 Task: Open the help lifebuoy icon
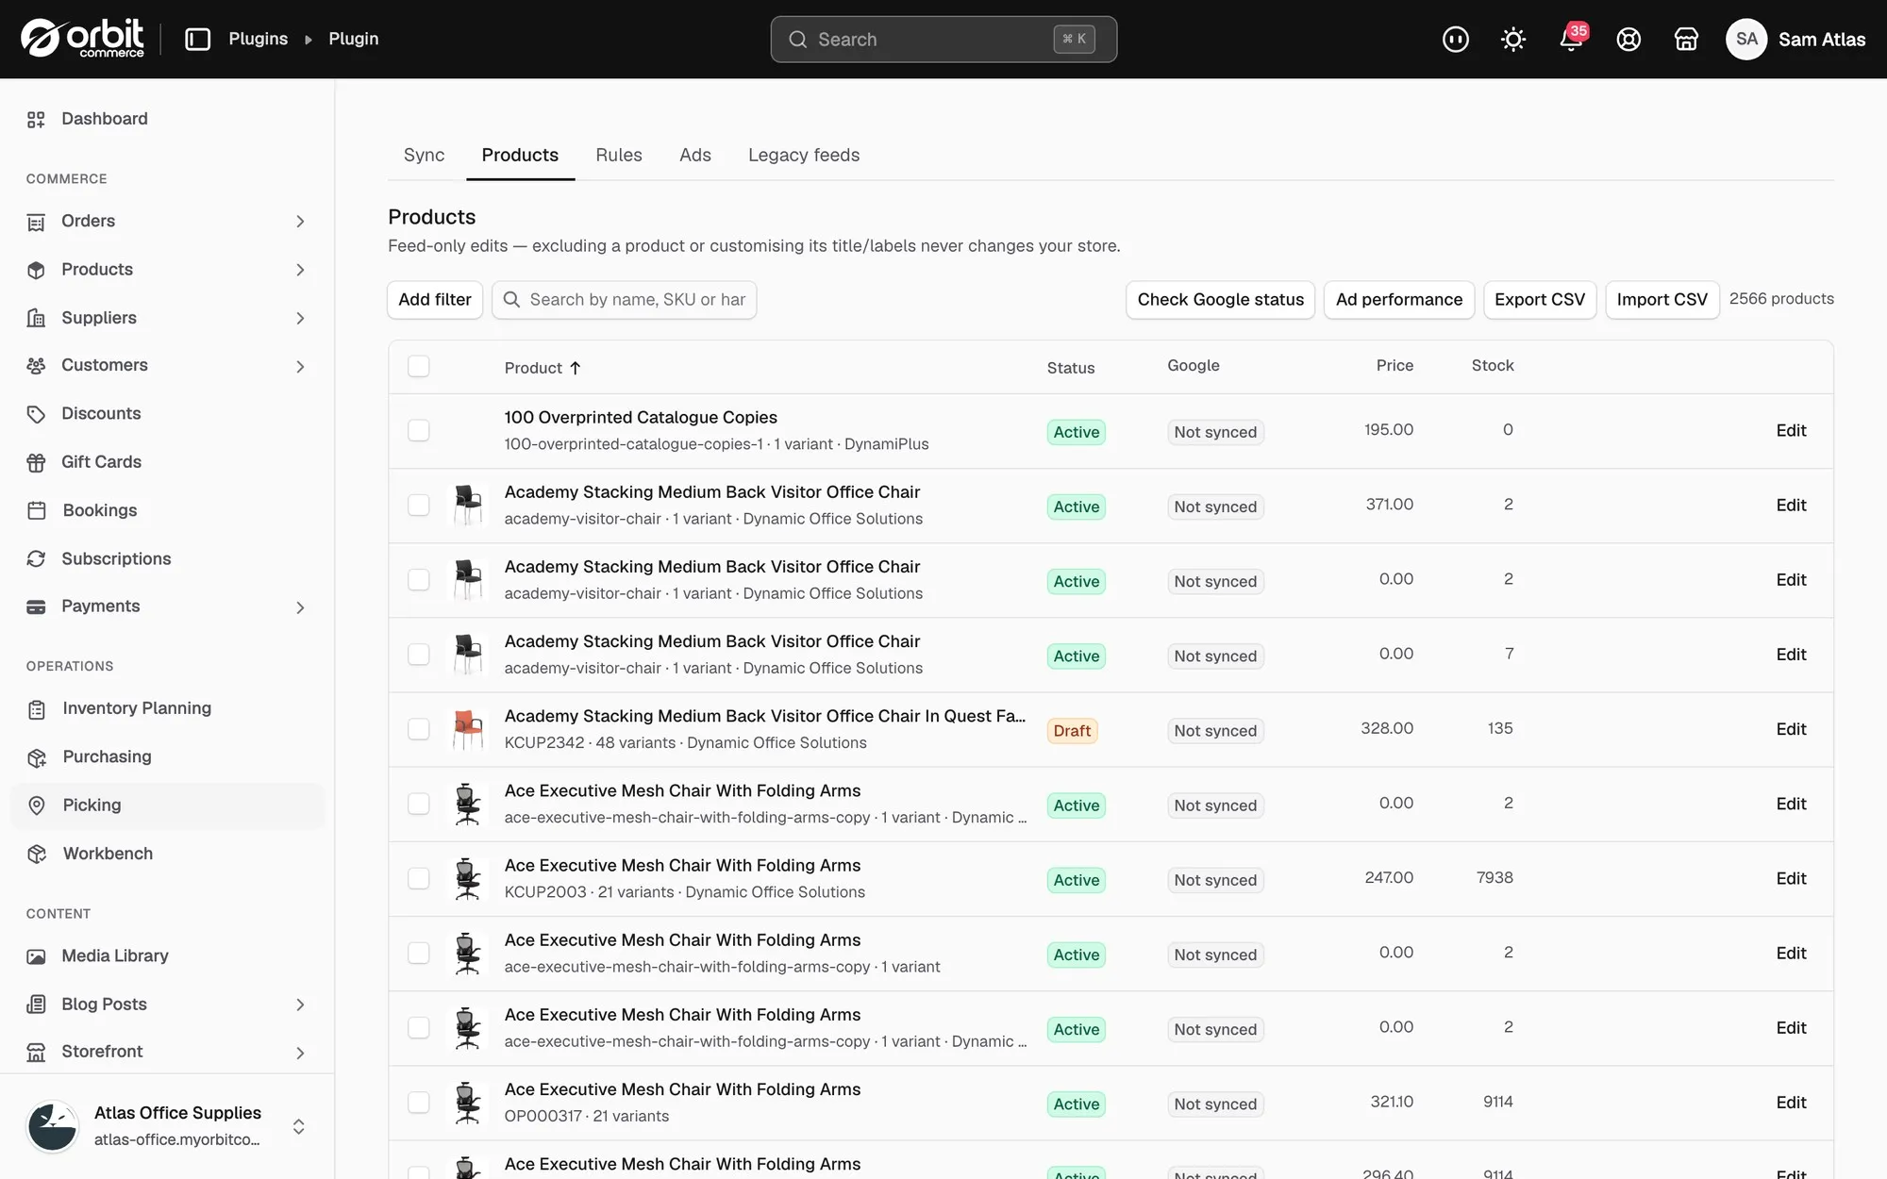[x=1628, y=39]
